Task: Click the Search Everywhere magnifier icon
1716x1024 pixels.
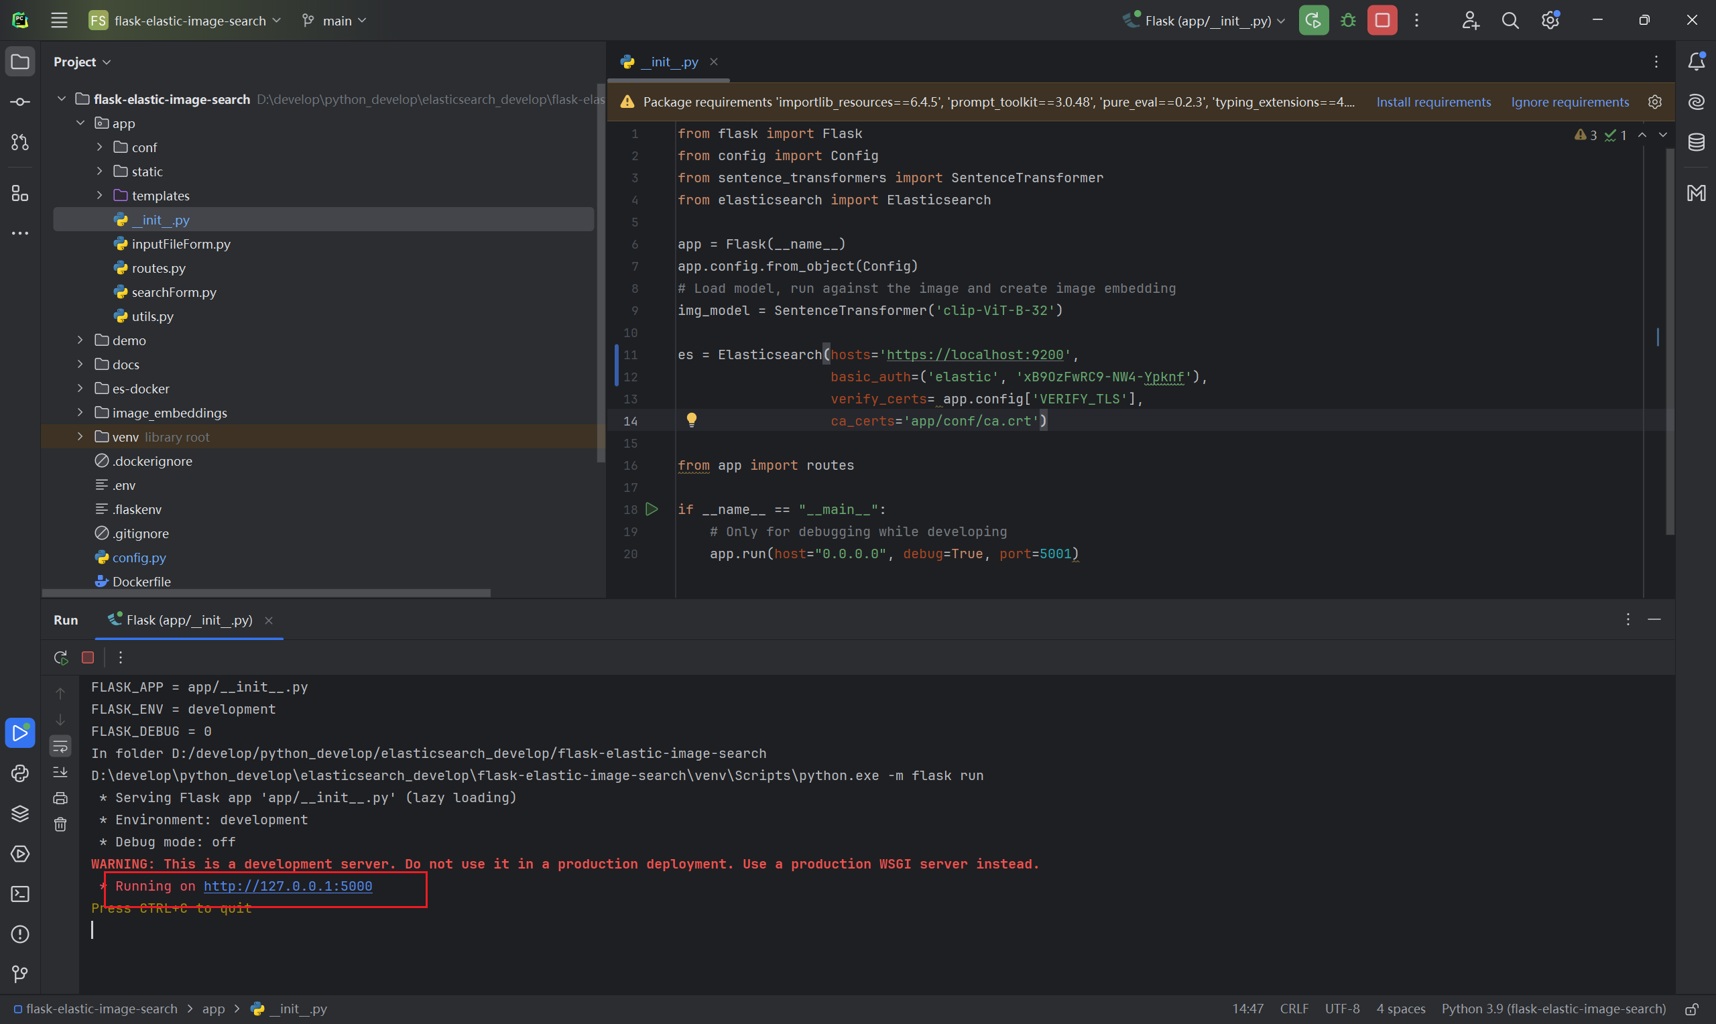Action: 1510,21
